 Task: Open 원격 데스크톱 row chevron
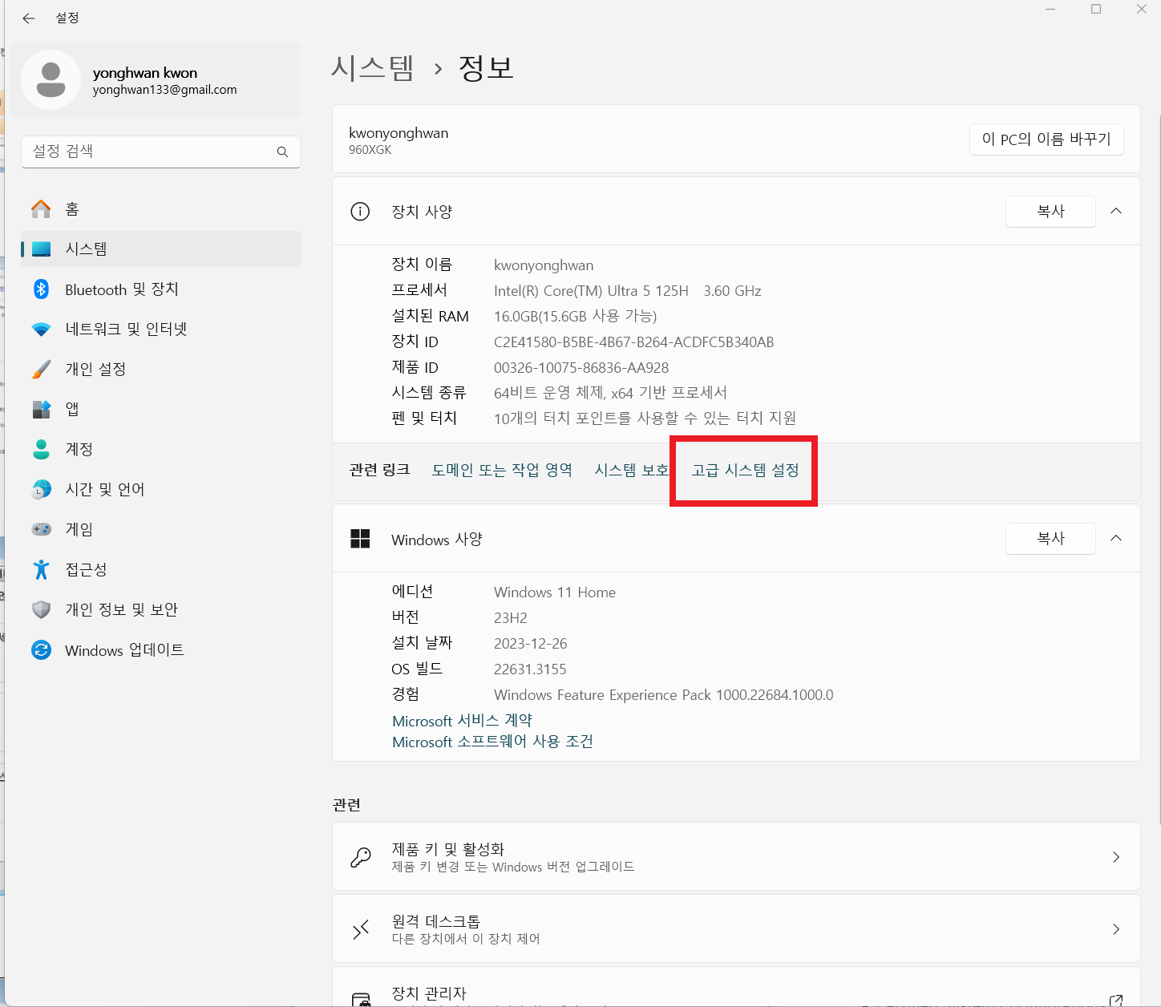(x=1116, y=929)
